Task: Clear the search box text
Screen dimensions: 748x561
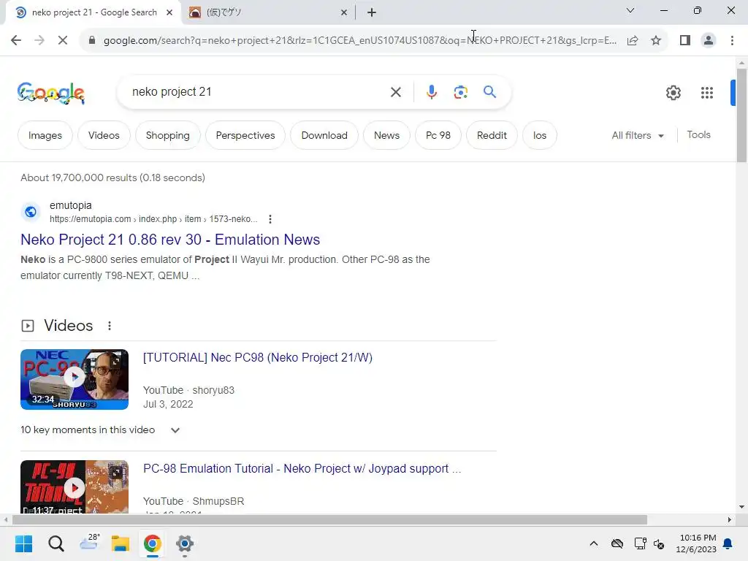Action: [x=395, y=91]
